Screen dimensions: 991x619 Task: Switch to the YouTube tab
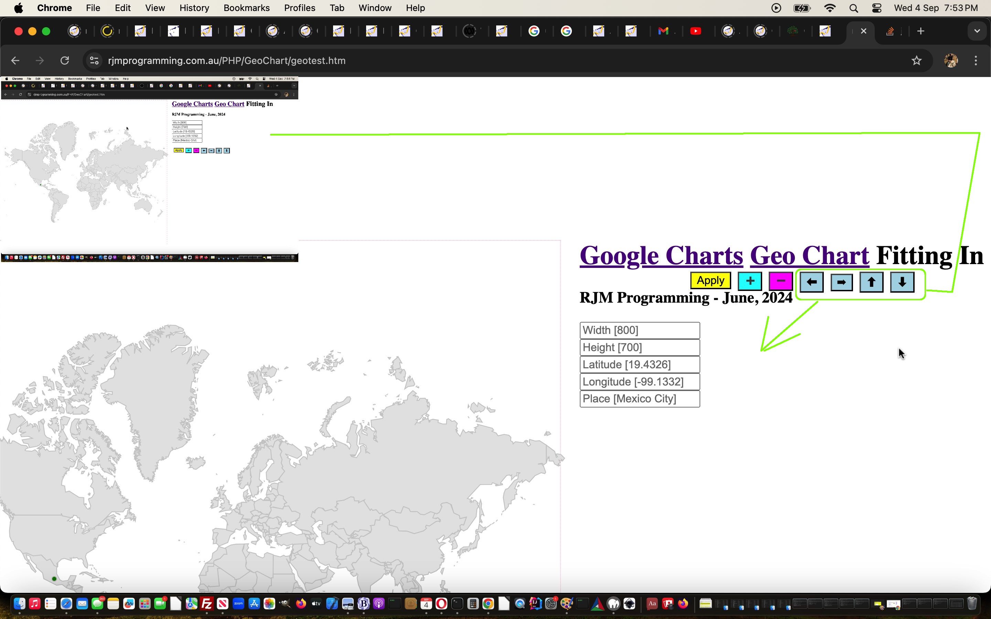click(x=695, y=31)
